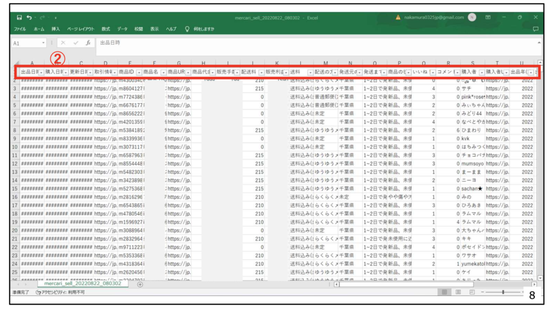The image size is (550, 310).
Task: Click the comments icon at ribbon right
Action: coord(535,29)
